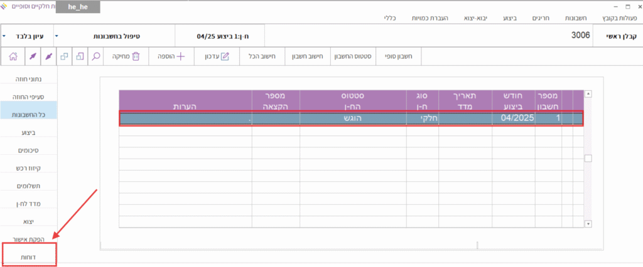
Task: Click the table's scroll up arrow
Action: [x=588, y=95]
